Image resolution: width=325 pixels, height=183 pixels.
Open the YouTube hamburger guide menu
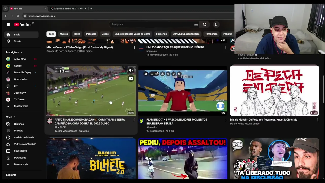pyautogui.click(x=8, y=25)
